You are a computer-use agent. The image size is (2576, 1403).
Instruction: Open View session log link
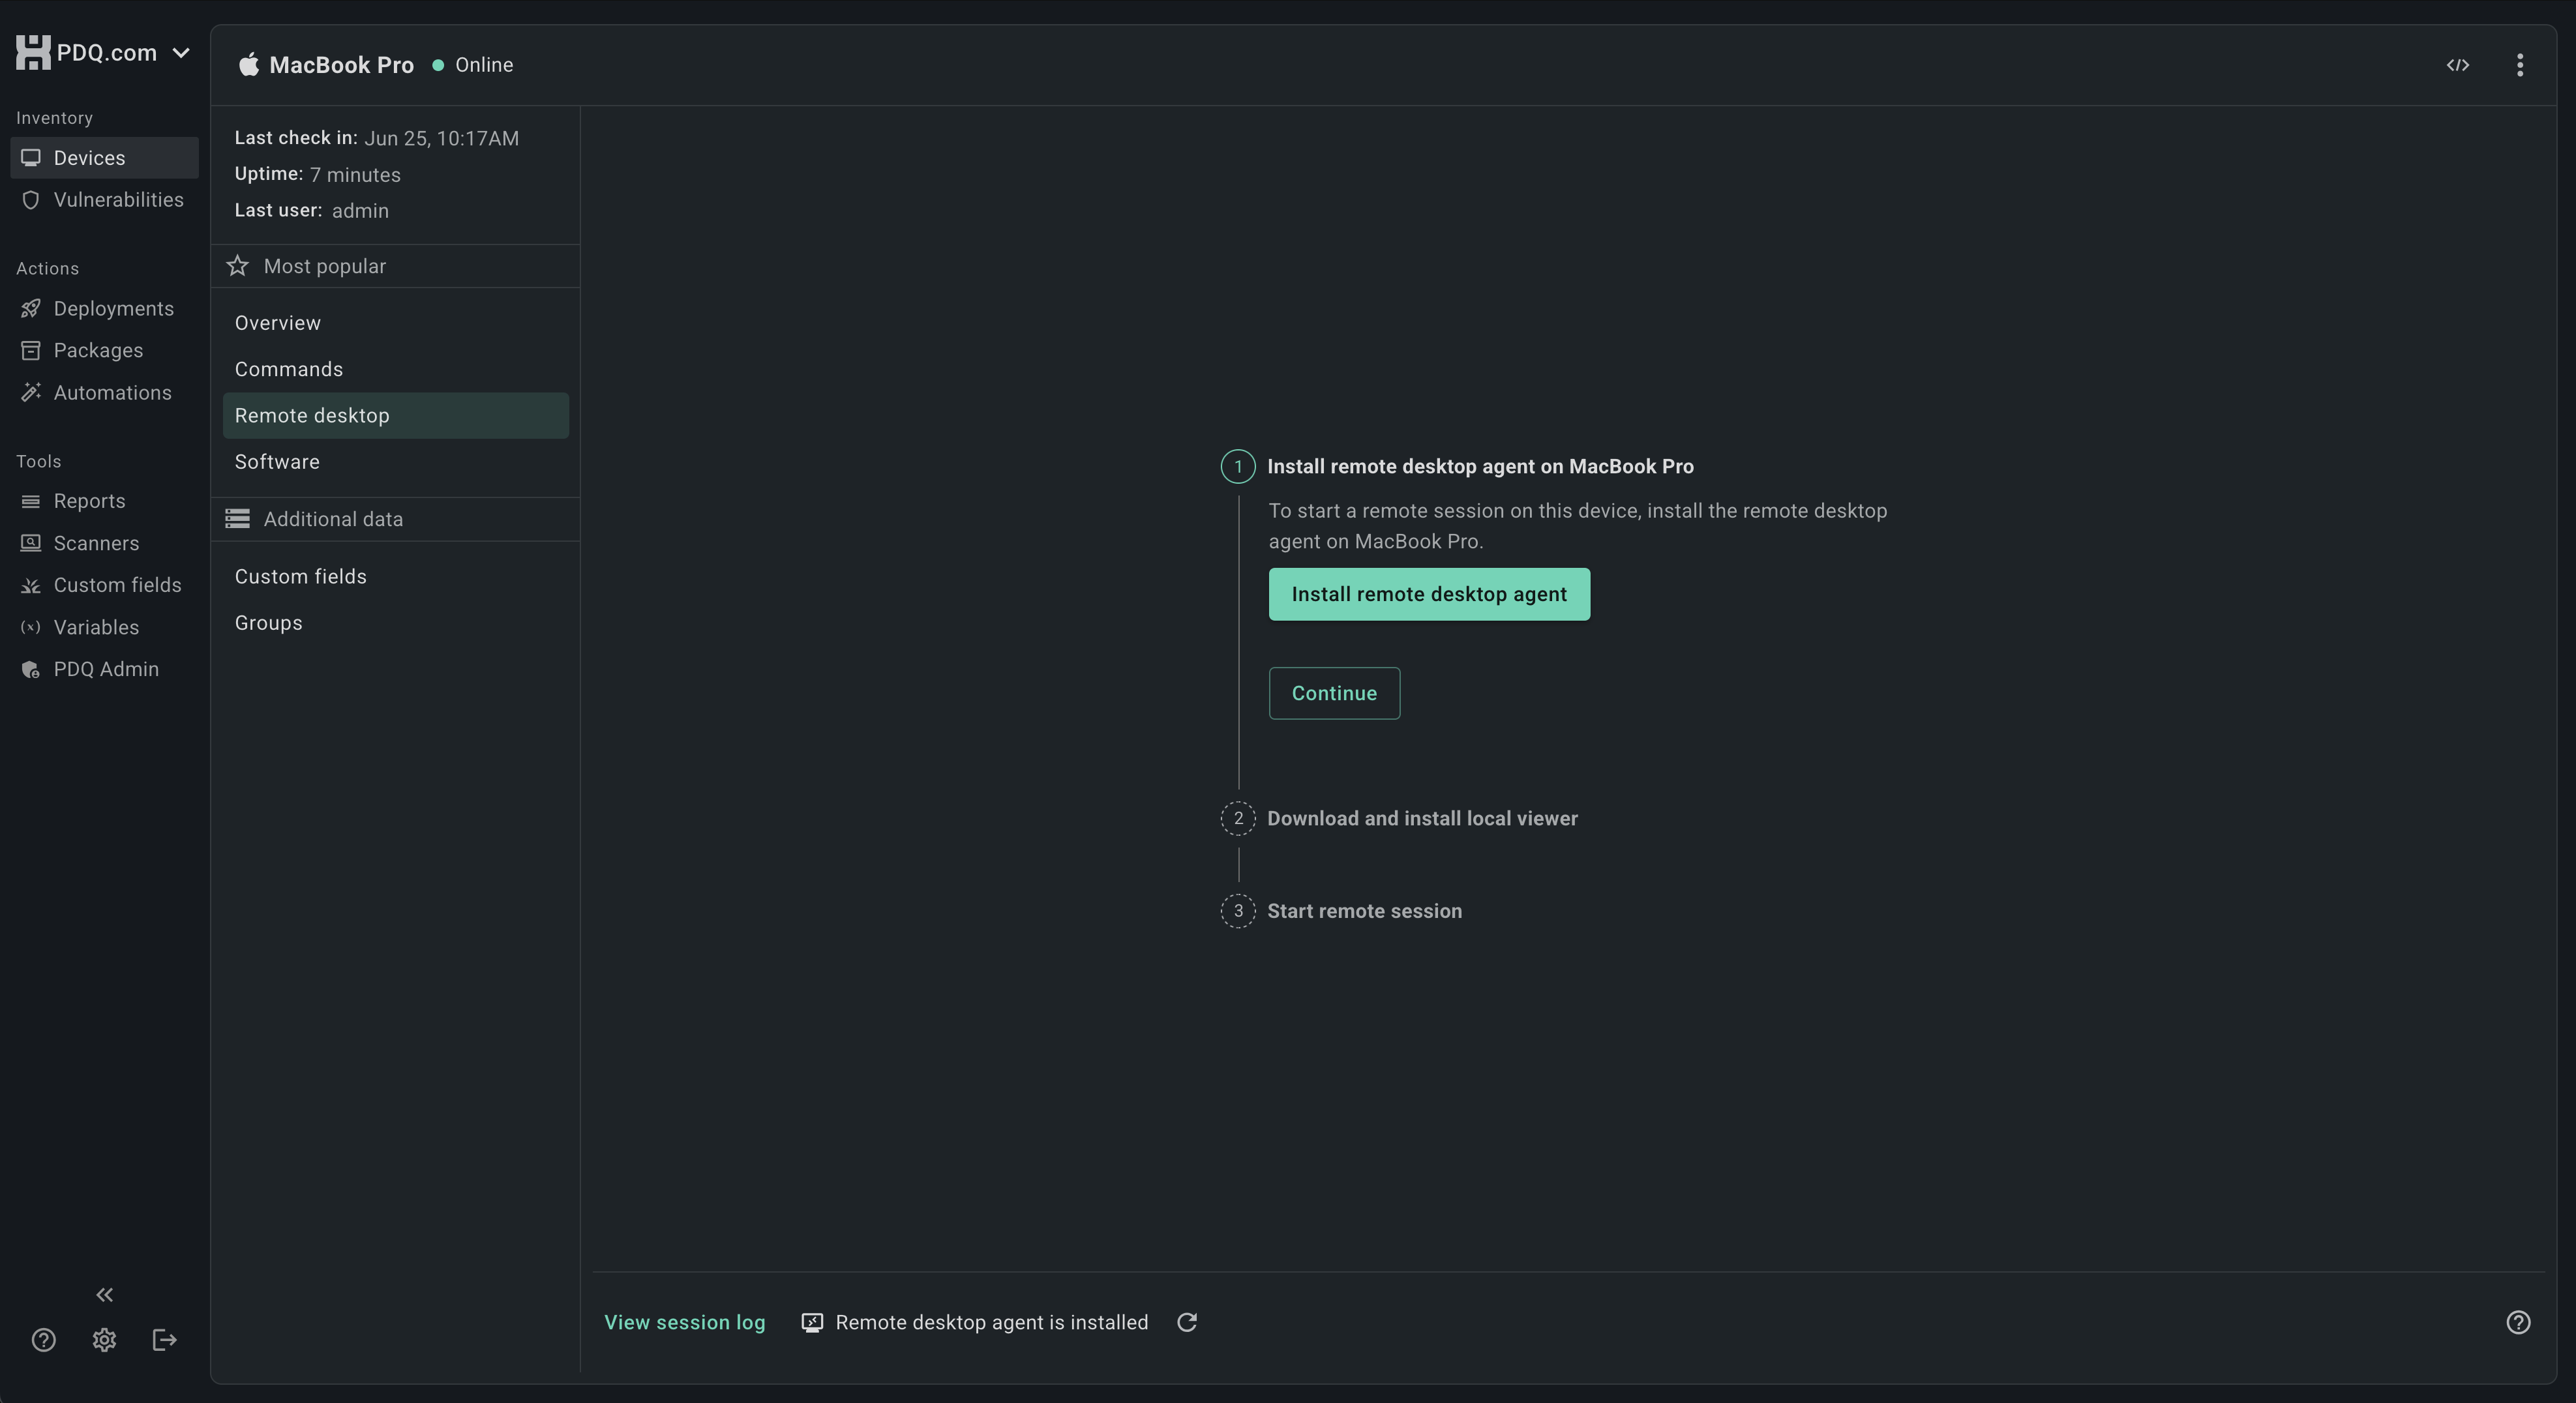(x=684, y=1323)
